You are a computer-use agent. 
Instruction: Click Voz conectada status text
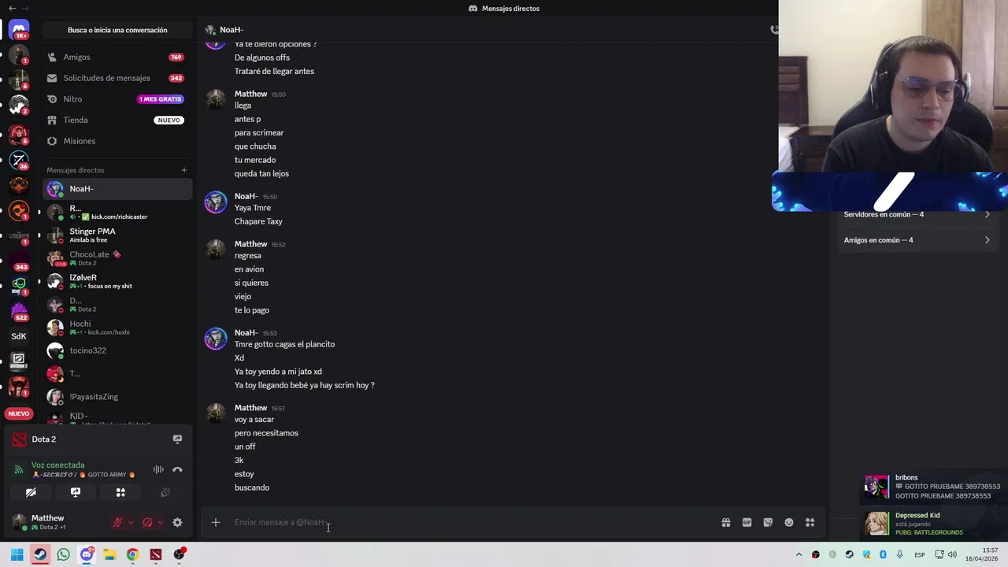pos(57,465)
